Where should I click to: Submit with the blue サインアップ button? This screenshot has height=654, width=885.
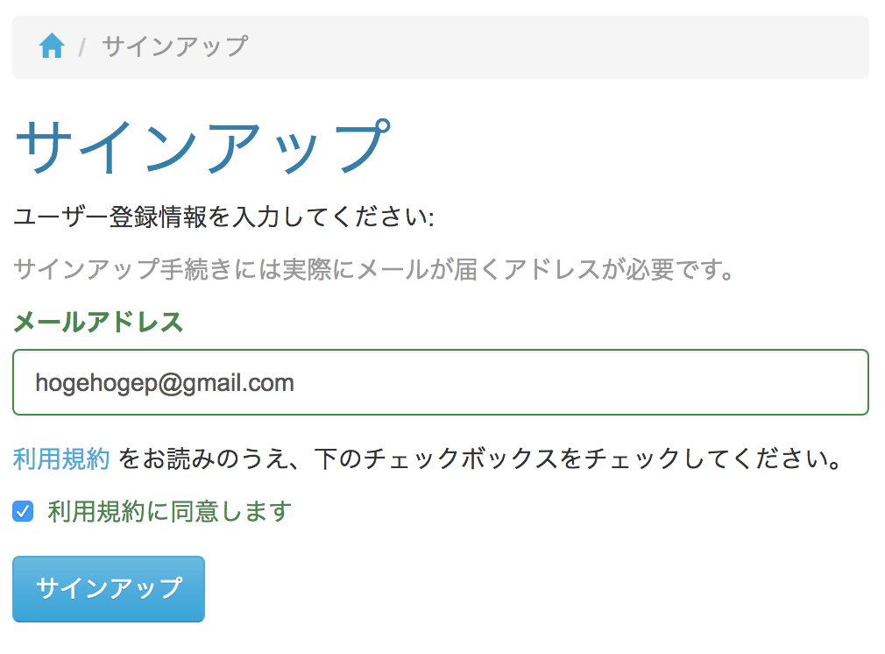109,589
